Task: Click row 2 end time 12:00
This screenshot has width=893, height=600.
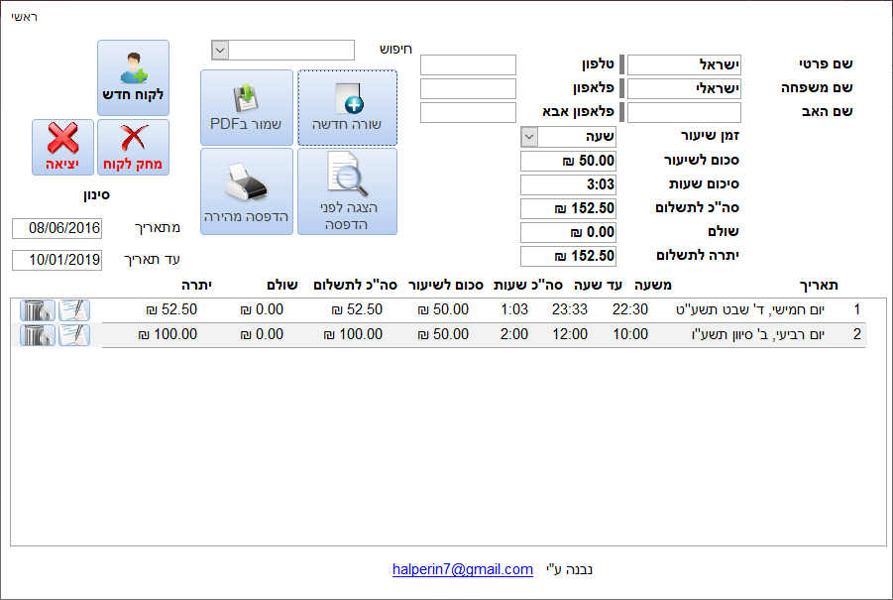Action: click(570, 334)
